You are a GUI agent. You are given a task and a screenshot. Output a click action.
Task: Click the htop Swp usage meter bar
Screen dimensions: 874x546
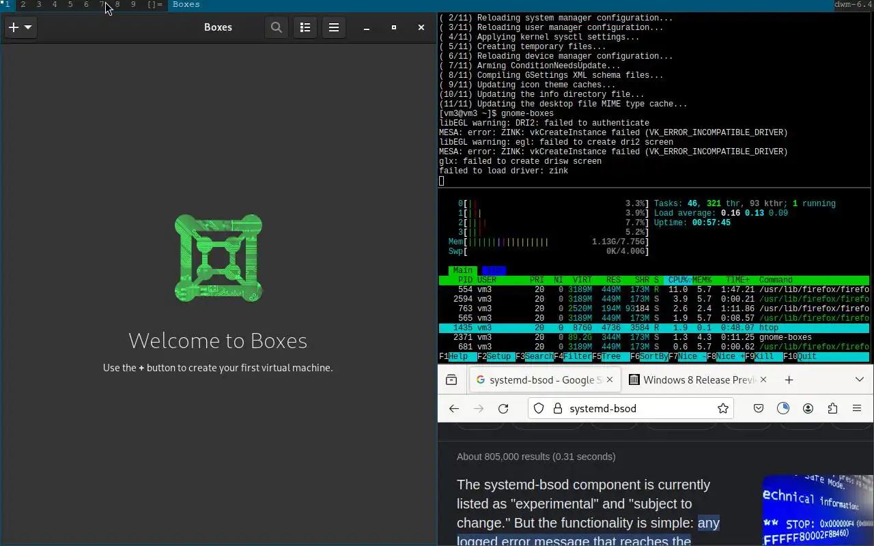click(548, 251)
